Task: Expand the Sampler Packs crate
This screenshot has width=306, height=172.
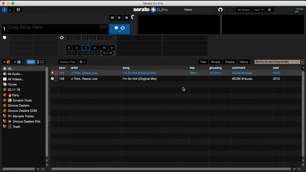Action: coord(5,116)
